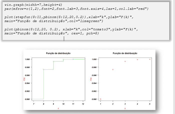Click the right plot's k axis label
Image resolution: width=175 pixels, height=114 pixels.
pos(125,108)
